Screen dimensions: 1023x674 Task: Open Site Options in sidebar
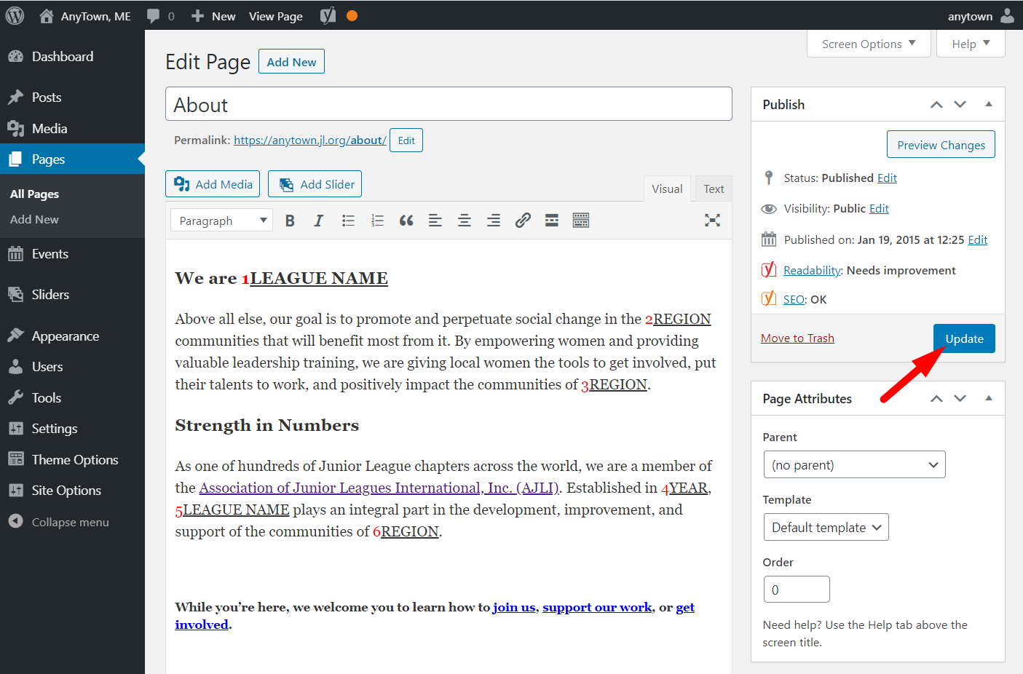pos(72,491)
